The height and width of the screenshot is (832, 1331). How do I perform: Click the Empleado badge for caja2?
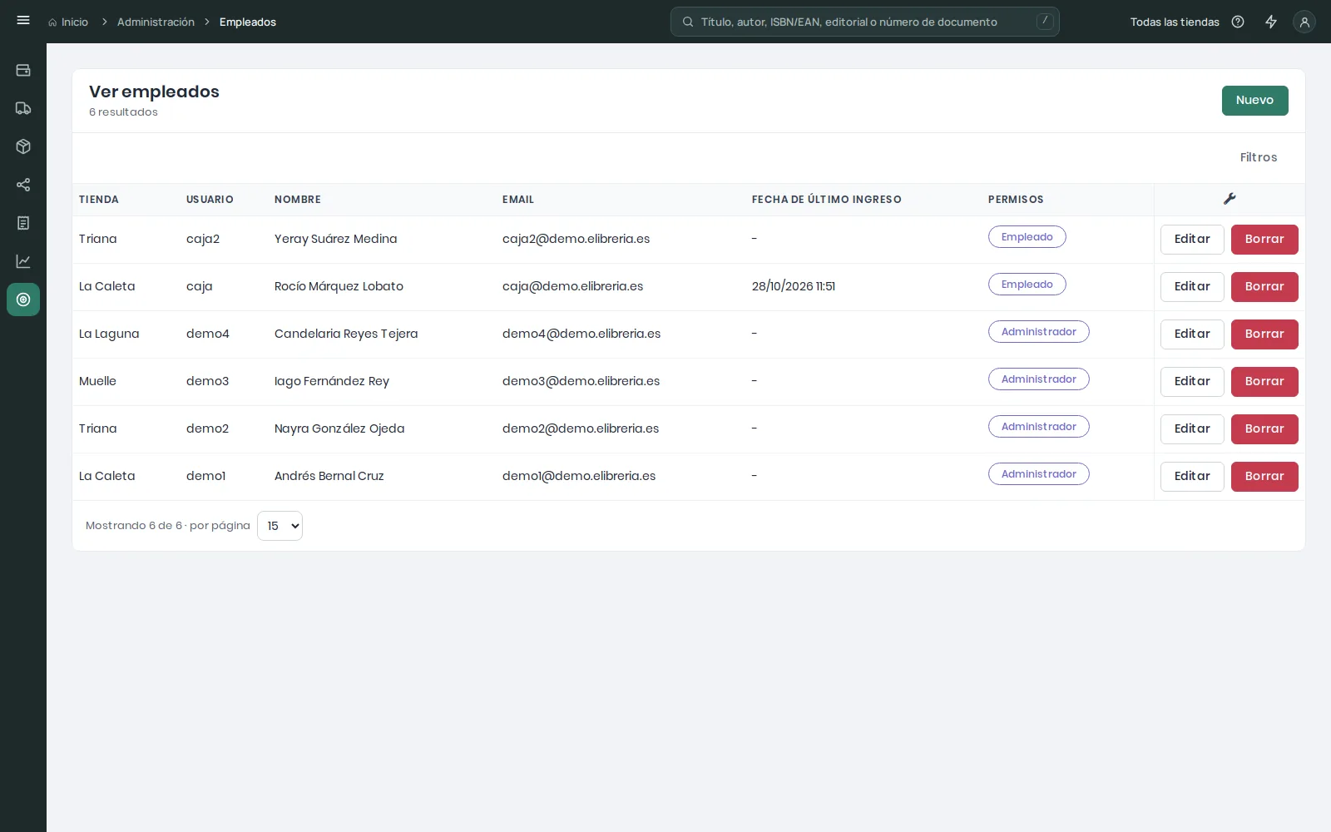pos(1027,237)
